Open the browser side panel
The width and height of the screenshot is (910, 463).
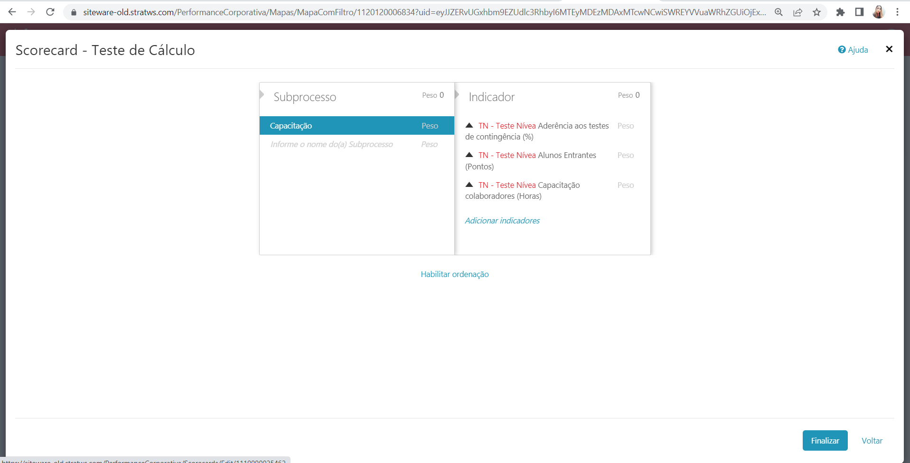859,12
